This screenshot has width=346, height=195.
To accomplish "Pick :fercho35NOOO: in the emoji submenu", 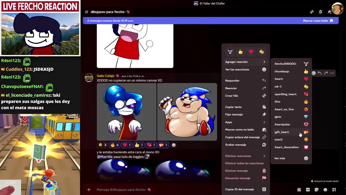I will tap(291, 64).
